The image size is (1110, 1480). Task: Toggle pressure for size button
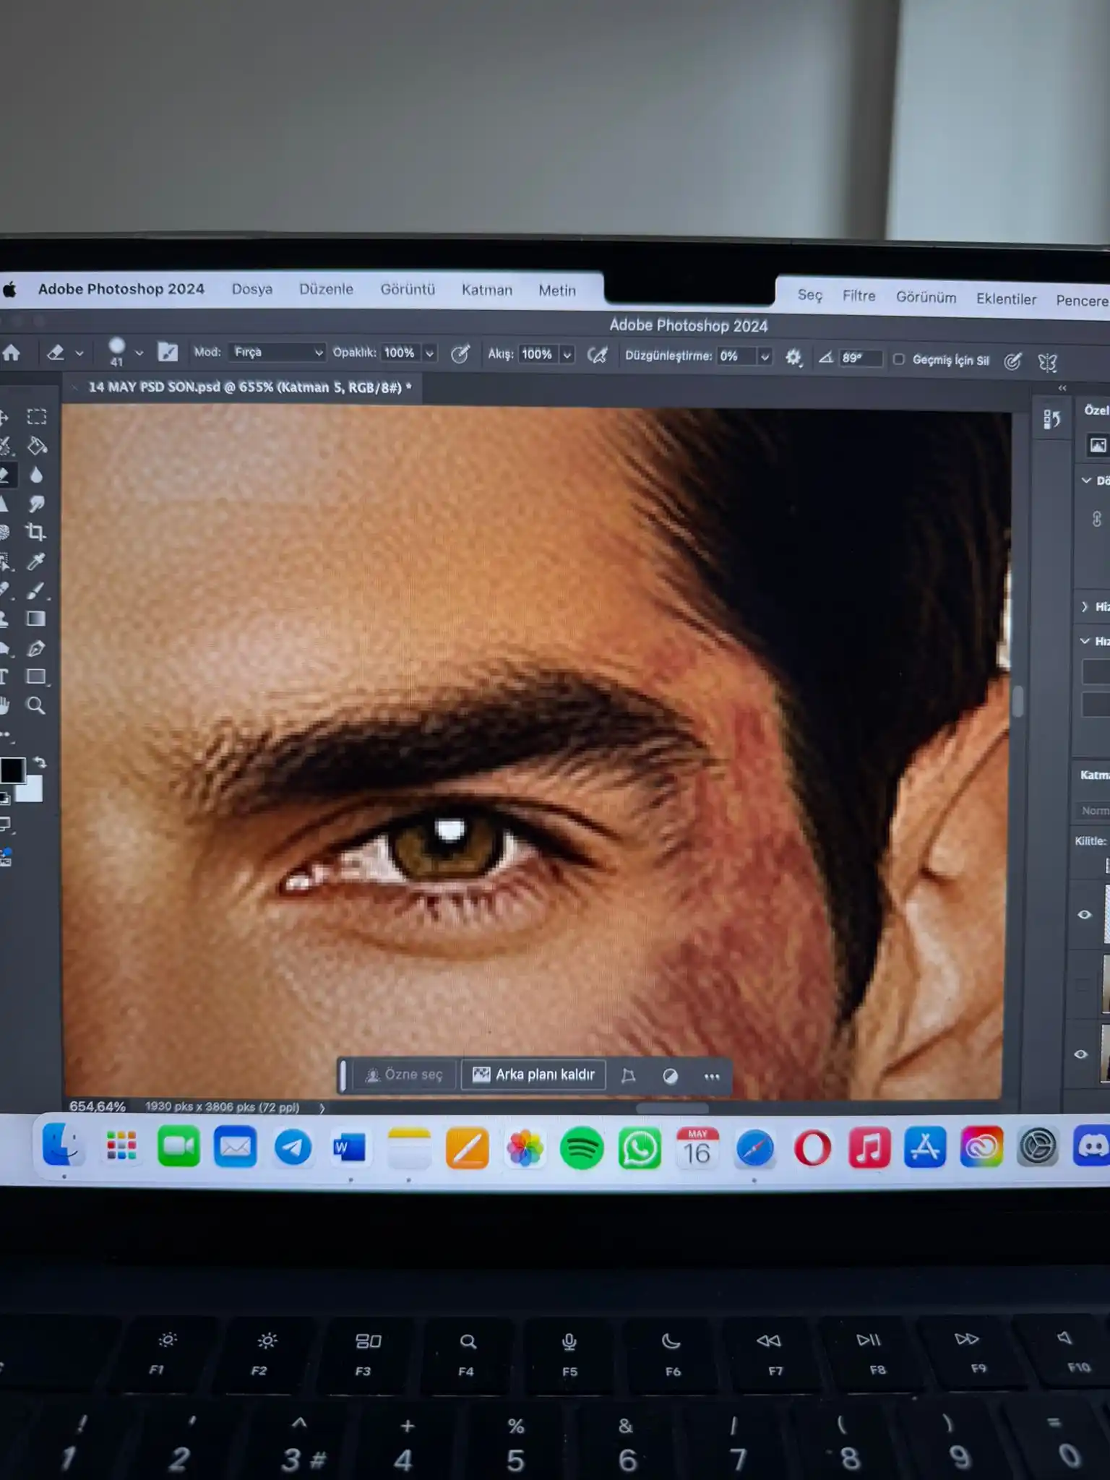(x=1013, y=361)
